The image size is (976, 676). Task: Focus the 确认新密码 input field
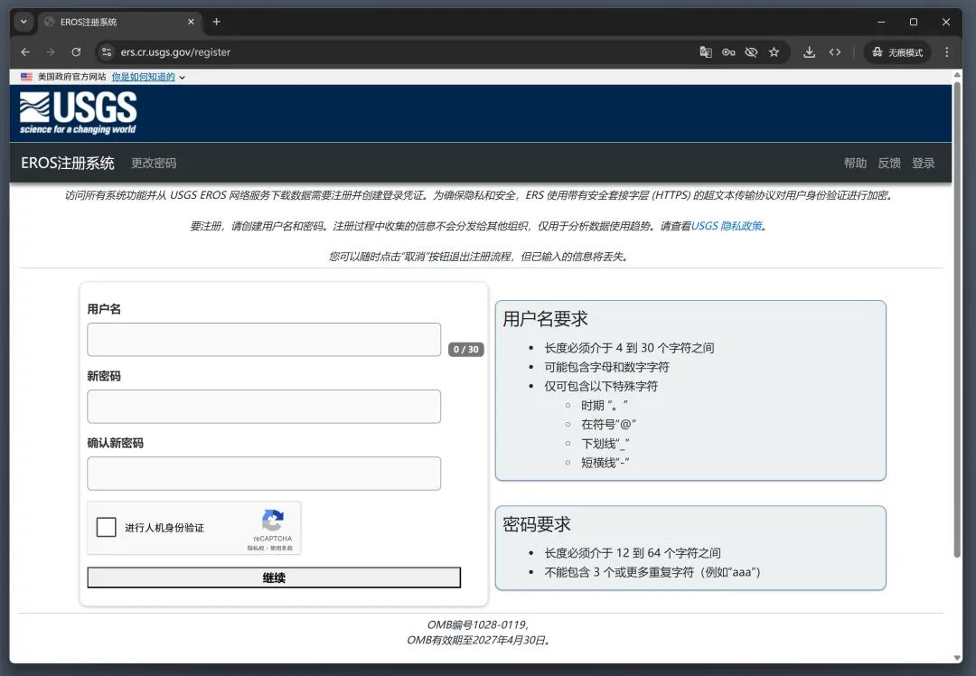point(264,474)
